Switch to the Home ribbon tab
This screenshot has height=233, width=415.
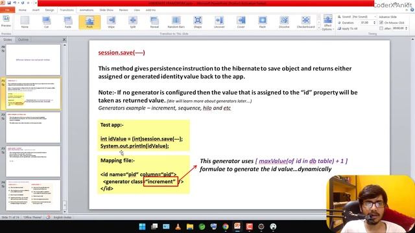pyautogui.click(x=23, y=10)
